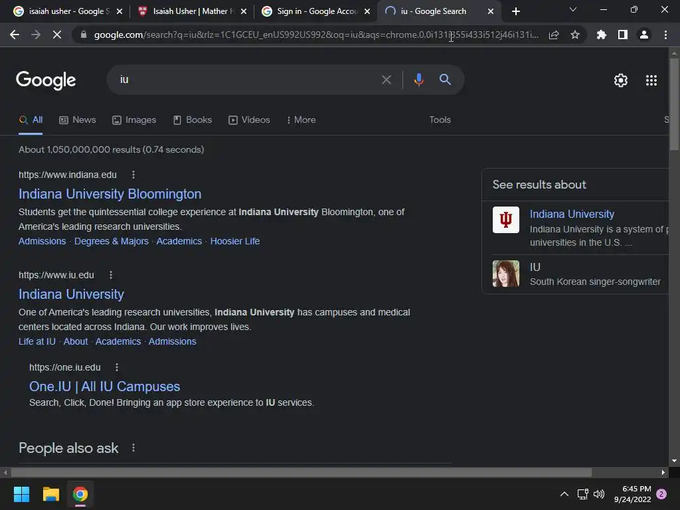Open One.IU All IU Campuses result
The width and height of the screenshot is (680, 510).
click(104, 386)
